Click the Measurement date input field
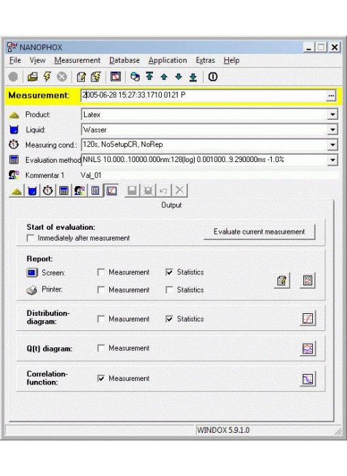Image resolution: width=347 pixels, height=476 pixels. [204, 95]
